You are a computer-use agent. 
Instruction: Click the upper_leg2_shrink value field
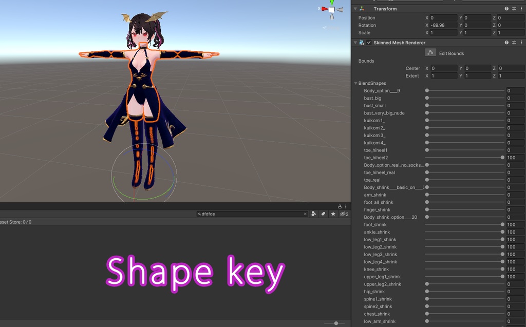[516, 284]
